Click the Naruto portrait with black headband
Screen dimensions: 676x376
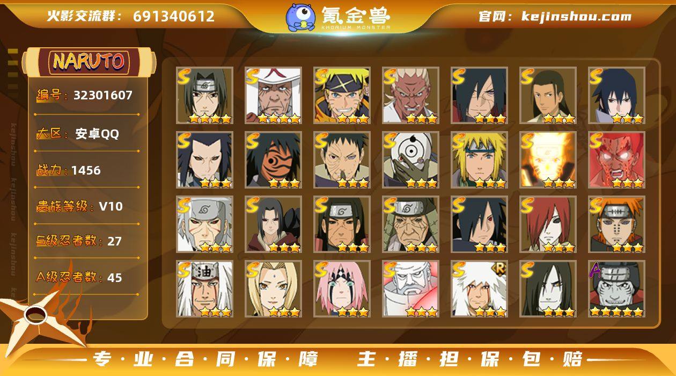click(342, 96)
